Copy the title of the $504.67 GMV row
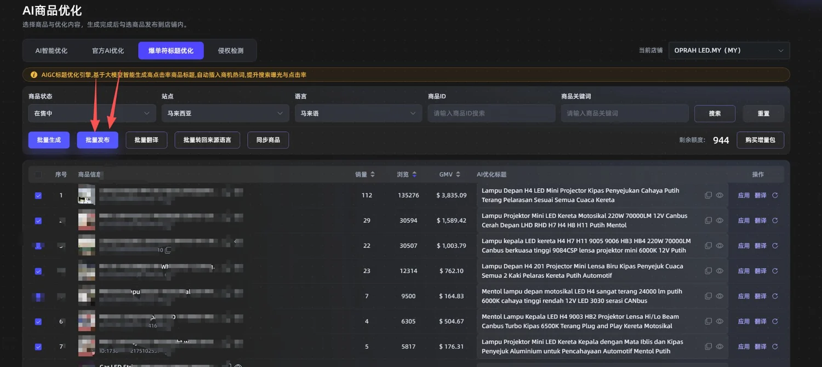Screen dimensions: 822x367 point(708,321)
